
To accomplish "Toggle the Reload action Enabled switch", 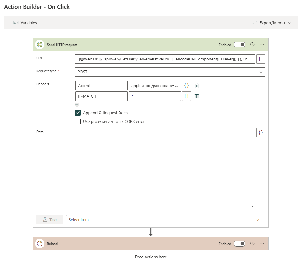I will pos(239,244).
